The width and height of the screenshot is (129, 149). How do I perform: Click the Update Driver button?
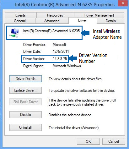25,90
